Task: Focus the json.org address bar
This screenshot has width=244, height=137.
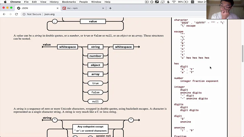Action: click(x=49, y=14)
